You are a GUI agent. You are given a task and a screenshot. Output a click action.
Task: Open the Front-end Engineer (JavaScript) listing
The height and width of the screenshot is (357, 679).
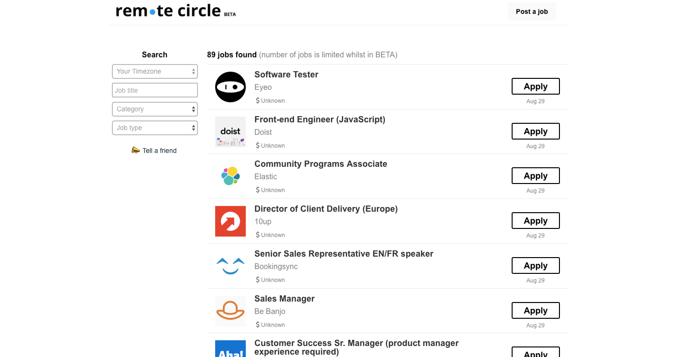[x=320, y=119]
